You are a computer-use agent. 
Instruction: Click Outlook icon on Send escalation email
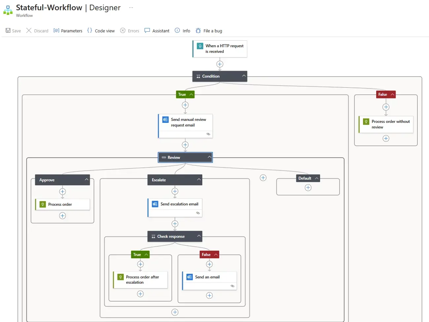155,204
